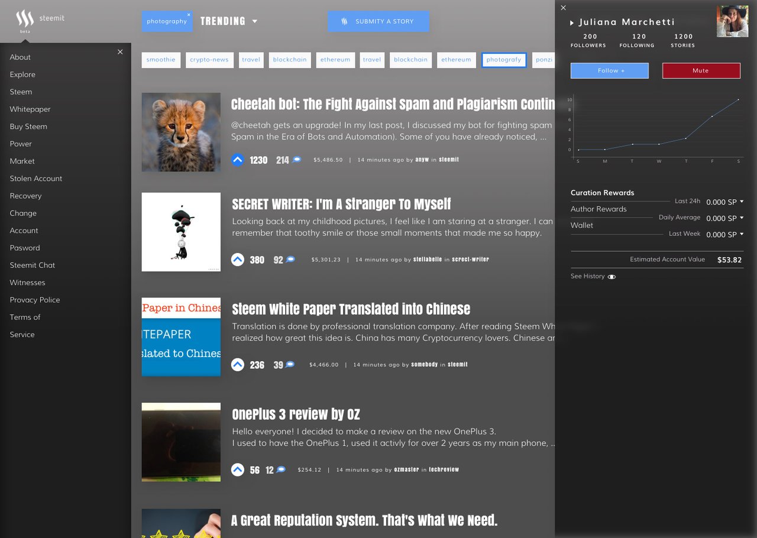The image size is (757, 538).
Task: Open the techreview category link
Action: 444,470
